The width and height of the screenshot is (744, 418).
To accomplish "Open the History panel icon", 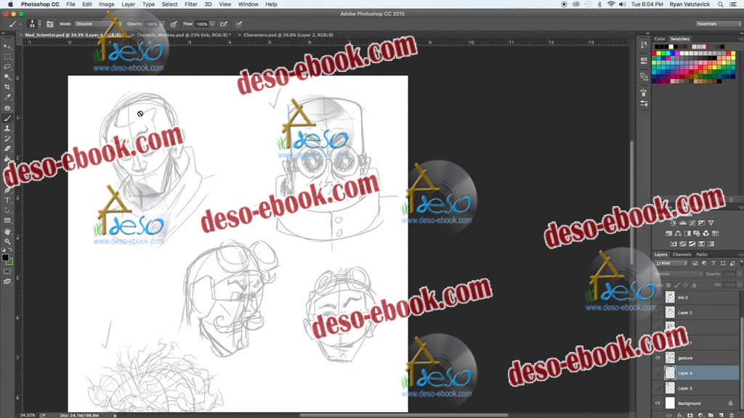I will tap(644, 45).
